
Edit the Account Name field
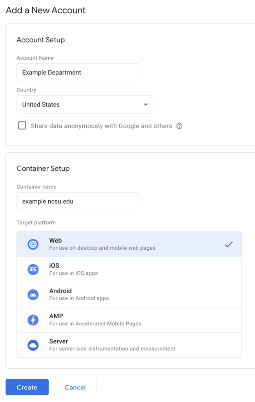coord(78,72)
